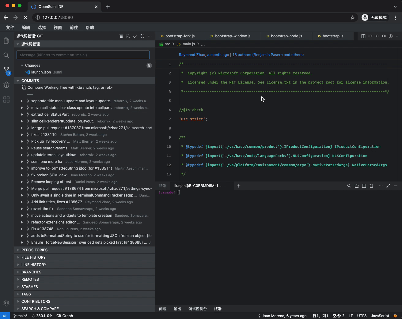
Task: Click 'Raymond Zhao, a month ago' code lens
Action: point(204,55)
